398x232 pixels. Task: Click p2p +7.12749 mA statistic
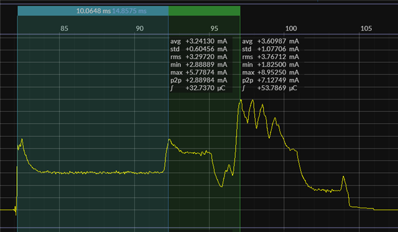[x=271, y=80]
